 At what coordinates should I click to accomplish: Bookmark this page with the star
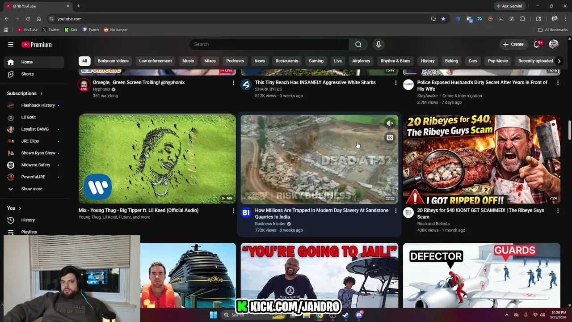443,19
